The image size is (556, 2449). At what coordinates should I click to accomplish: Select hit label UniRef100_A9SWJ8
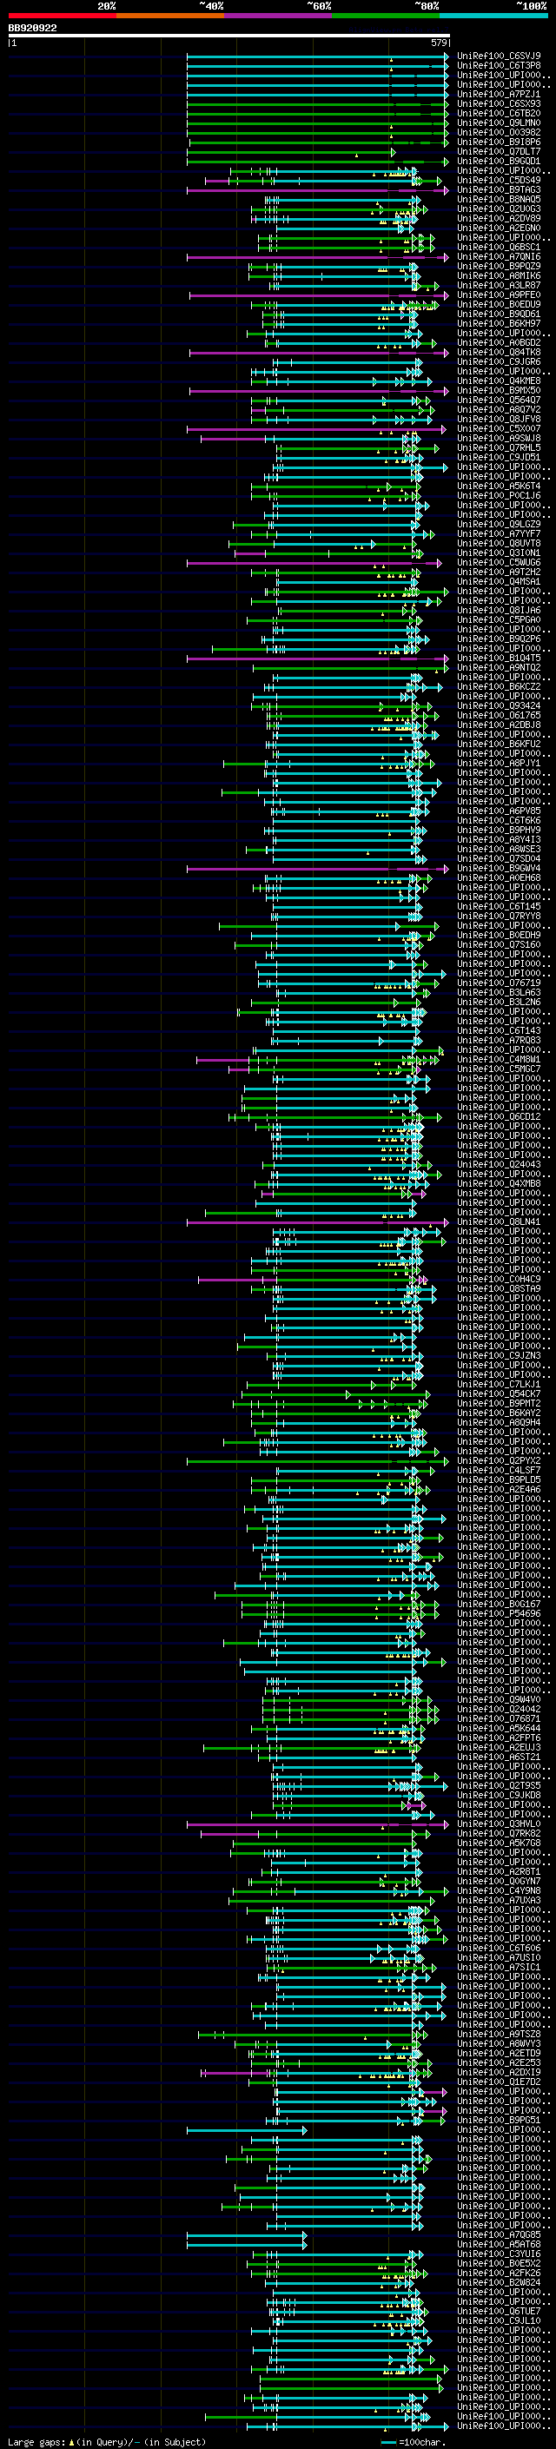[499, 438]
